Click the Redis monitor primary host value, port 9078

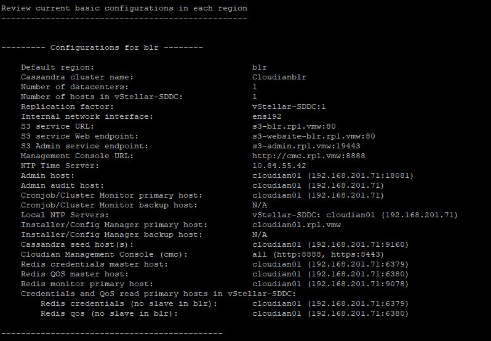tap(330, 284)
